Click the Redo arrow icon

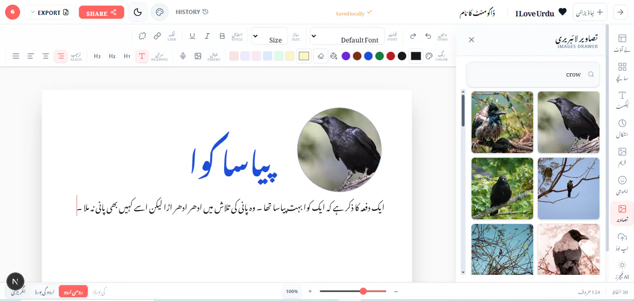point(413,36)
